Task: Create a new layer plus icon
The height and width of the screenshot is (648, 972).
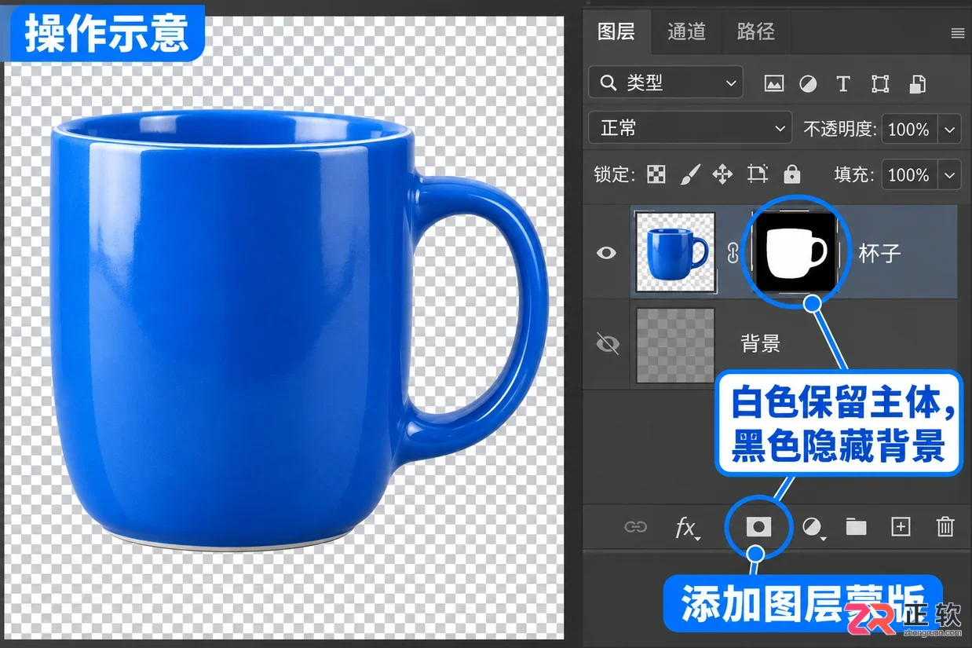Action: pyautogui.click(x=900, y=527)
